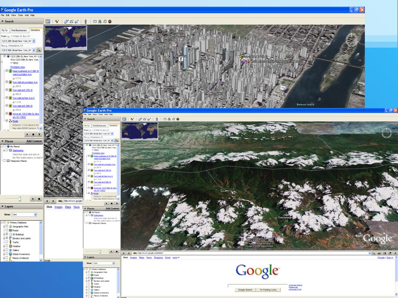This screenshot has width=398, height=298.
Task: Click Ruler icon in front window toolbar
Action: (x=157, y=119)
